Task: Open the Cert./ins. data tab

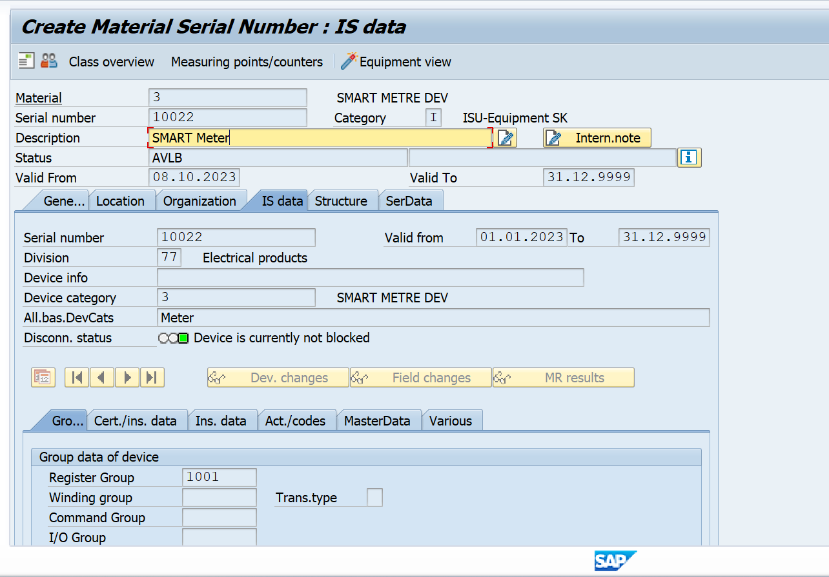Action: point(137,421)
